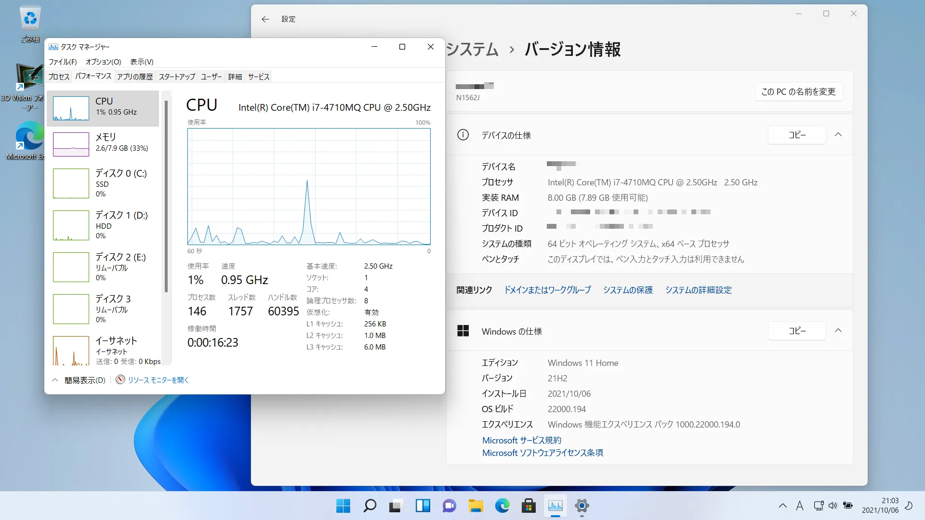Click the performance sidebar scrollbar
This screenshot has width=925, height=520.
point(166,196)
